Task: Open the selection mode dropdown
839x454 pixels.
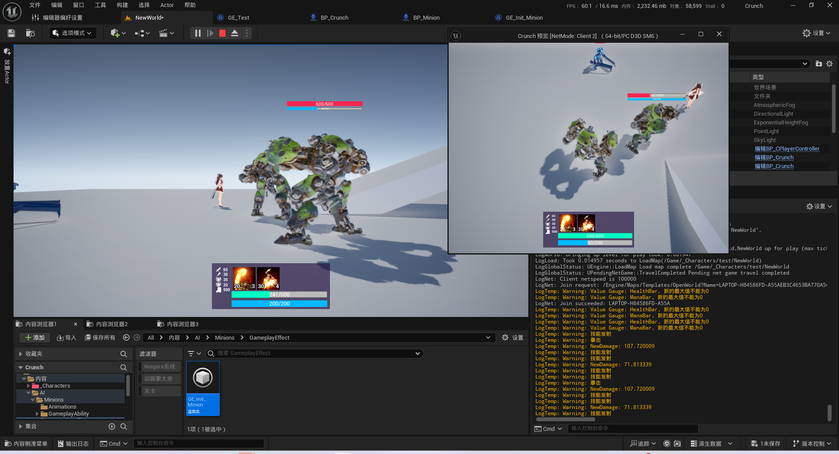Action: pos(73,33)
